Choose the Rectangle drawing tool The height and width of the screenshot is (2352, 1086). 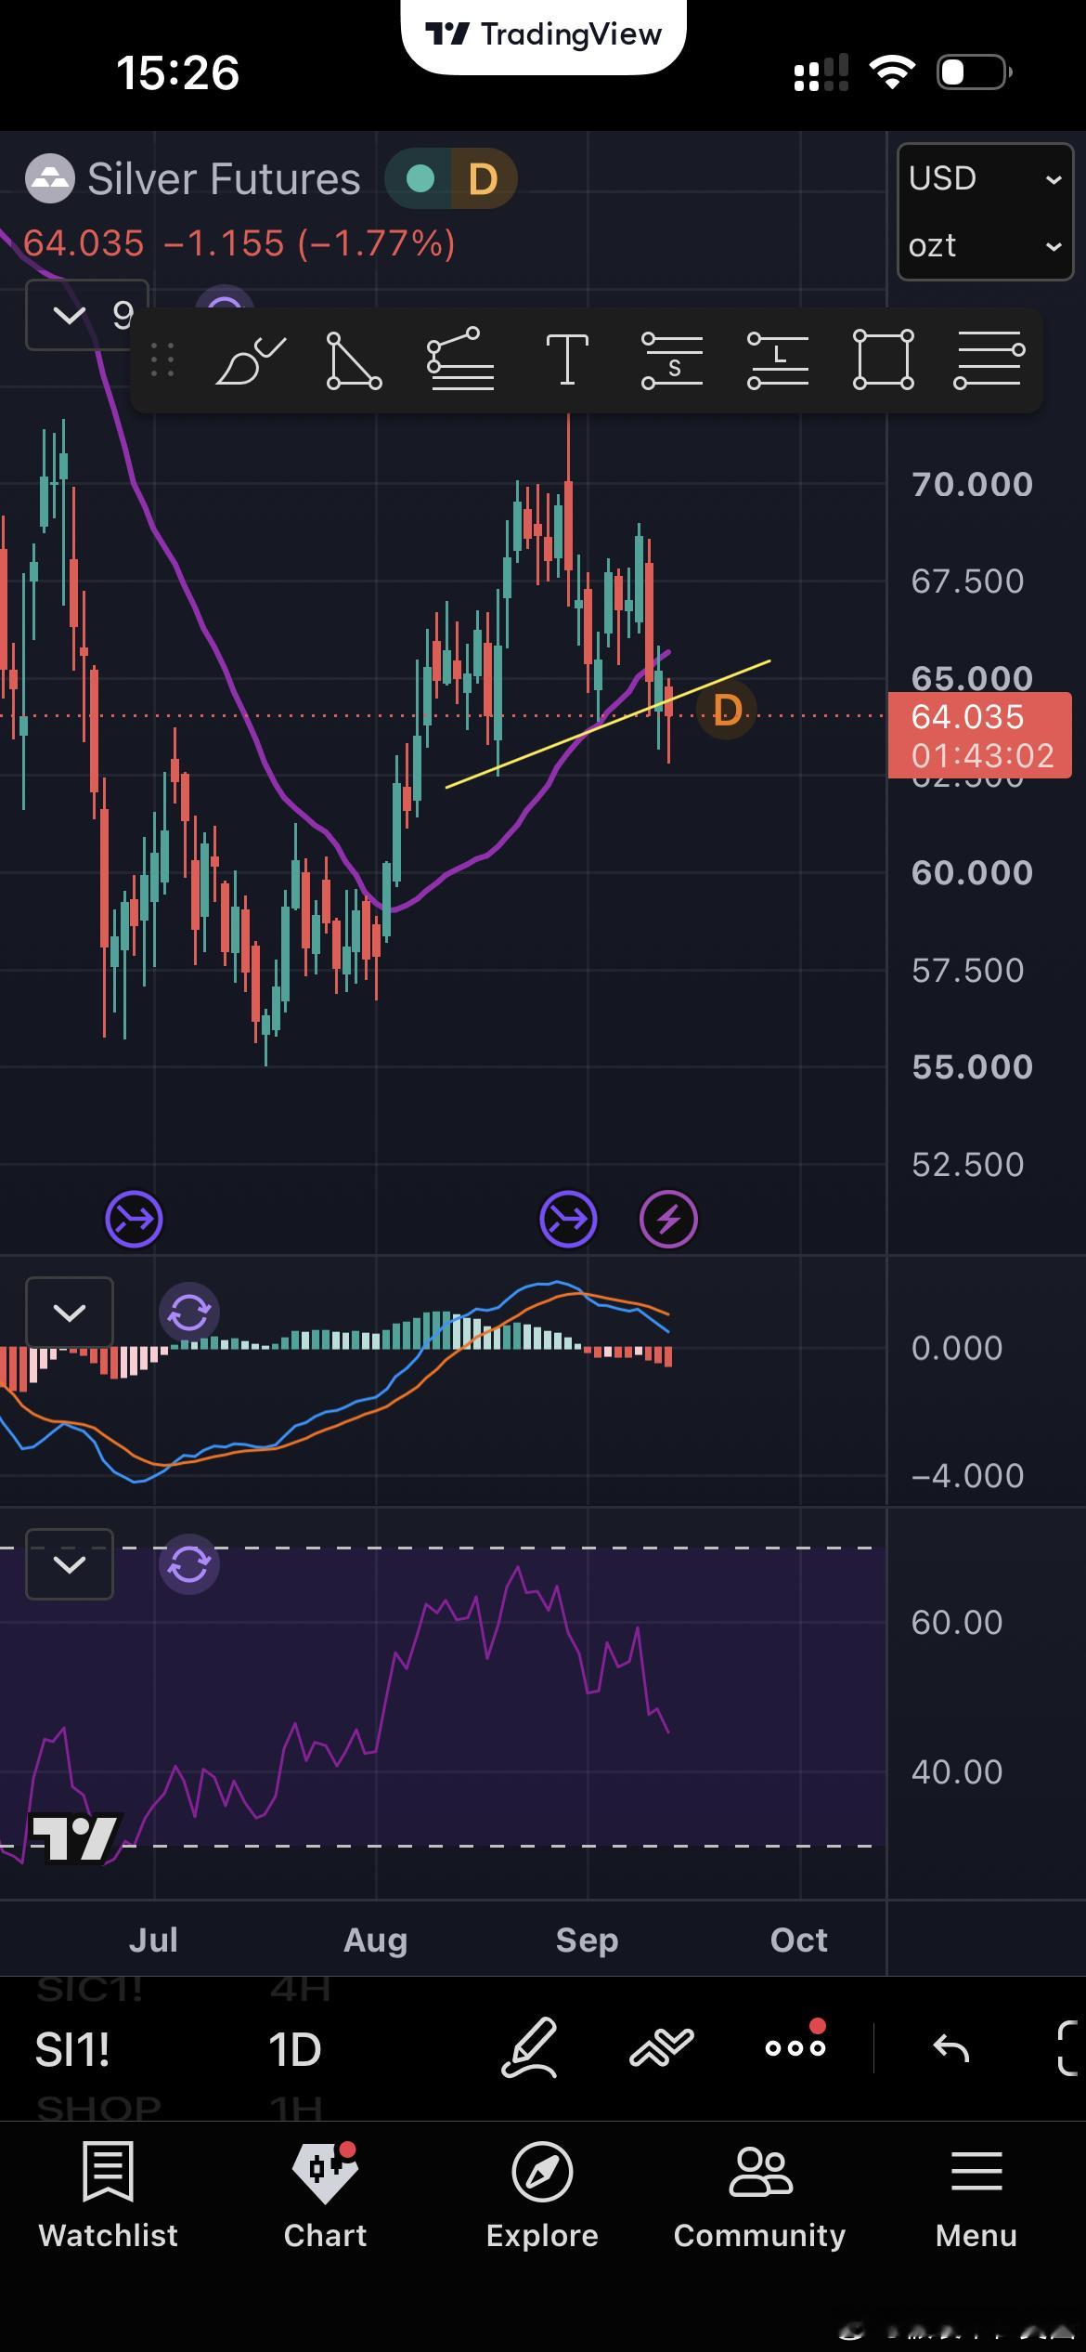[883, 359]
